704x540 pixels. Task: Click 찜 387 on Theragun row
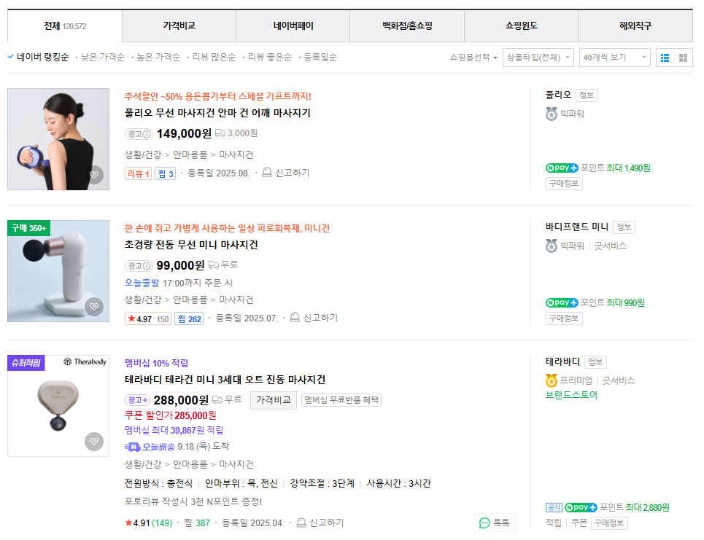(x=197, y=523)
